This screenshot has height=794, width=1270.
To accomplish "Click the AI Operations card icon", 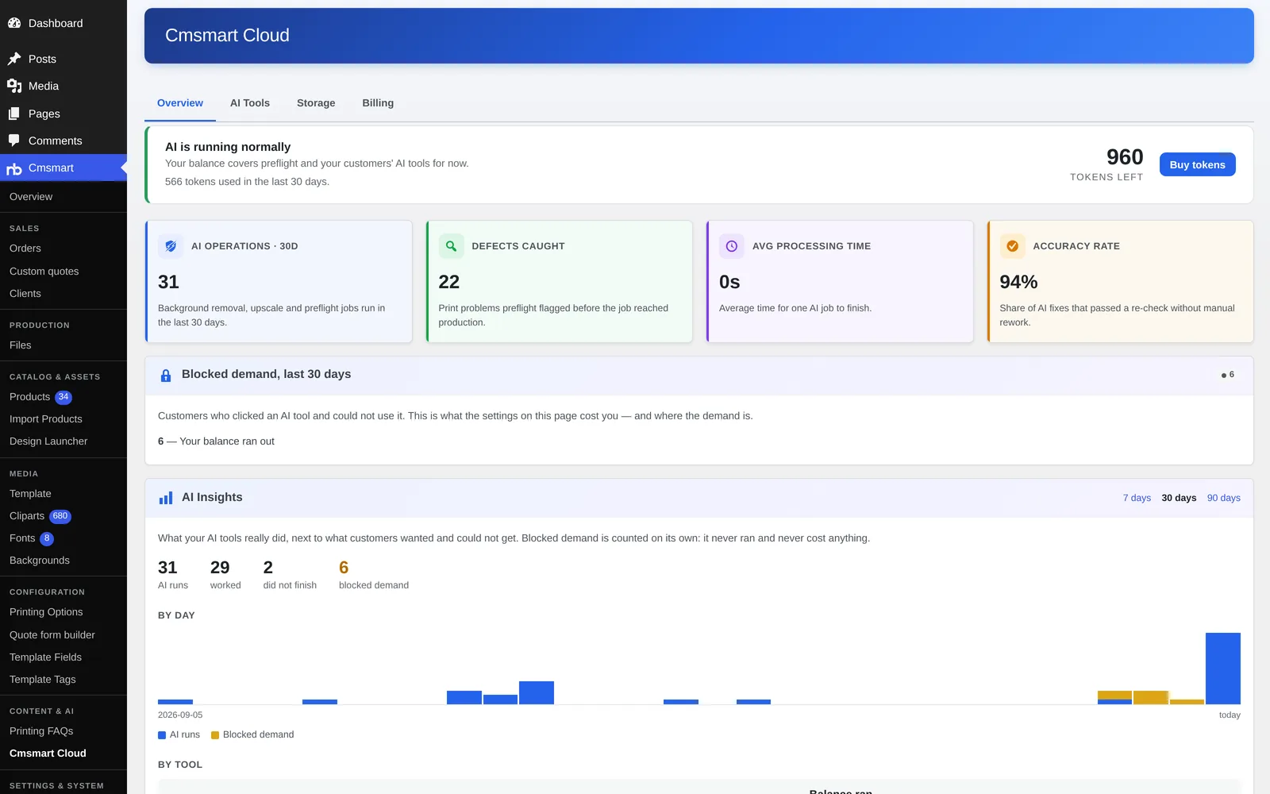I will pyautogui.click(x=171, y=246).
